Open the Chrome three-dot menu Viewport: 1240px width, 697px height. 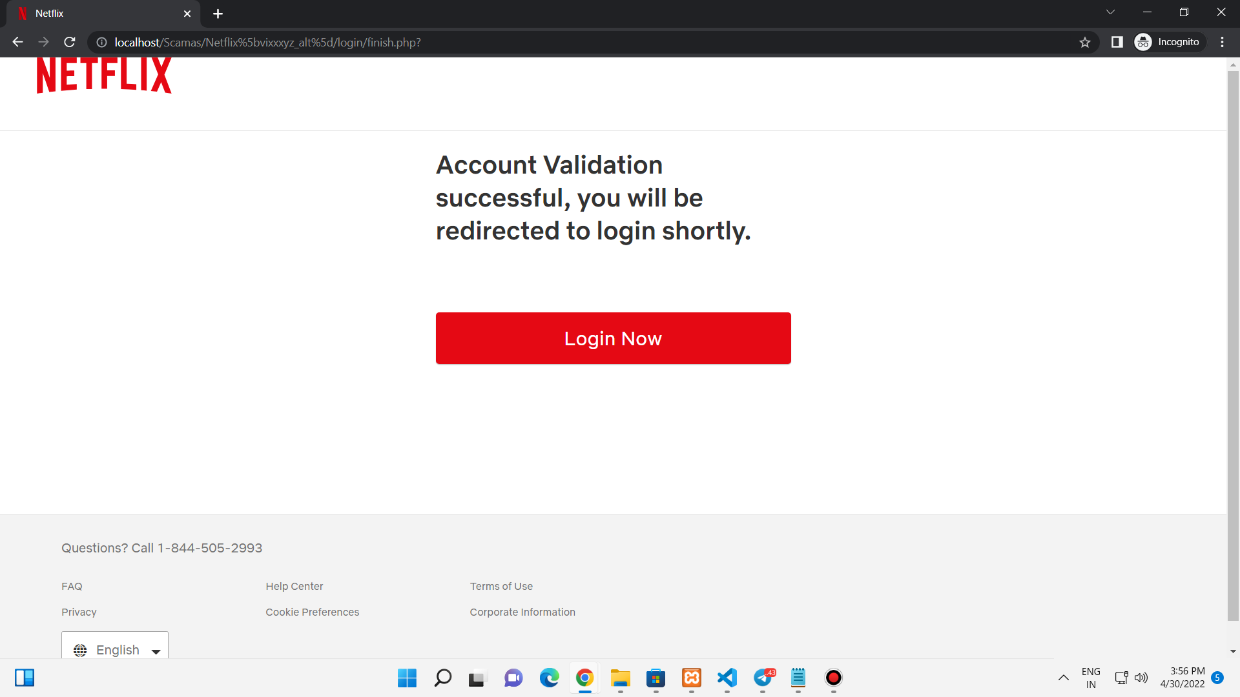point(1222,42)
